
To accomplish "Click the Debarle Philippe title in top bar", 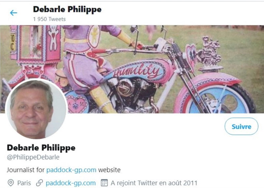I will click(x=67, y=9).
